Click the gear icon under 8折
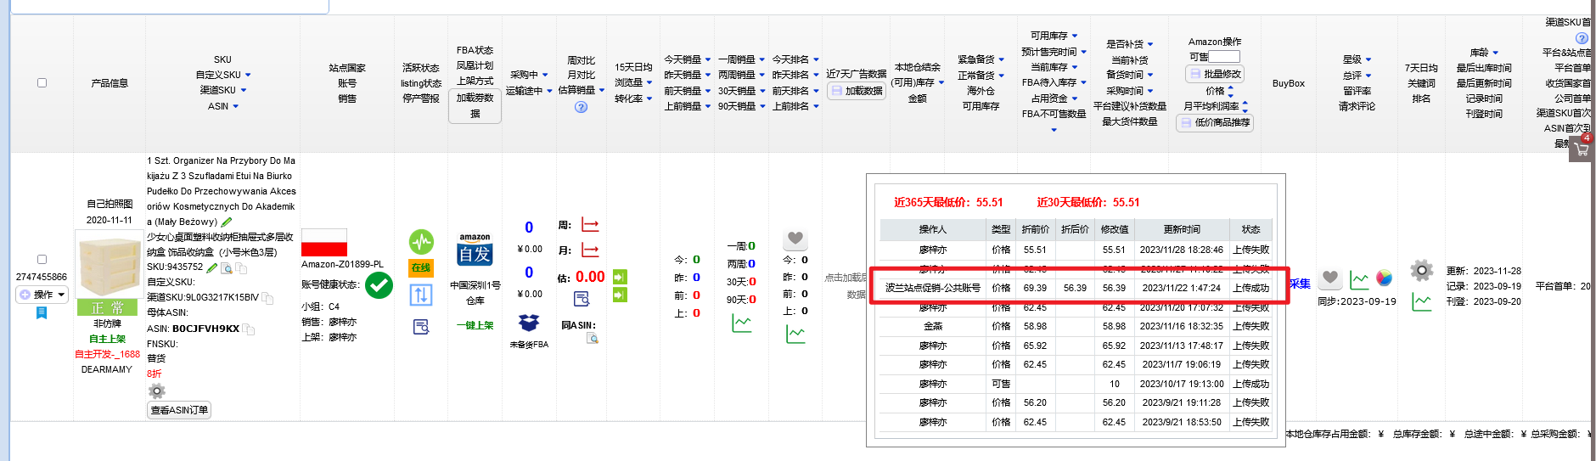 point(156,391)
